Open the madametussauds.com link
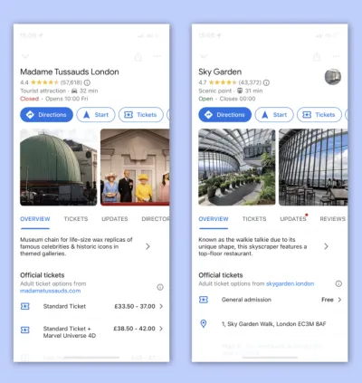This screenshot has width=362, height=383. pos(51,291)
